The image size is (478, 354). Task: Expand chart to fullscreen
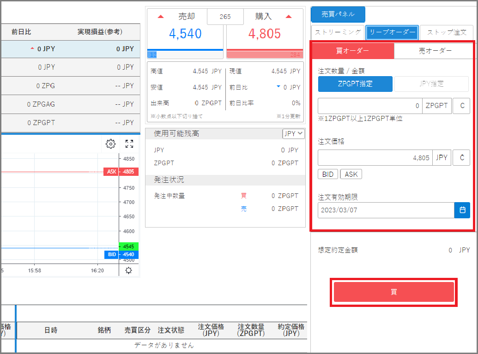[x=129, y=144]
